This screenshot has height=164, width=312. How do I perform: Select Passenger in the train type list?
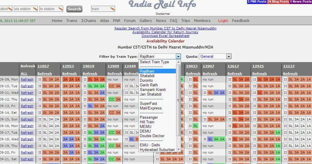157,118
